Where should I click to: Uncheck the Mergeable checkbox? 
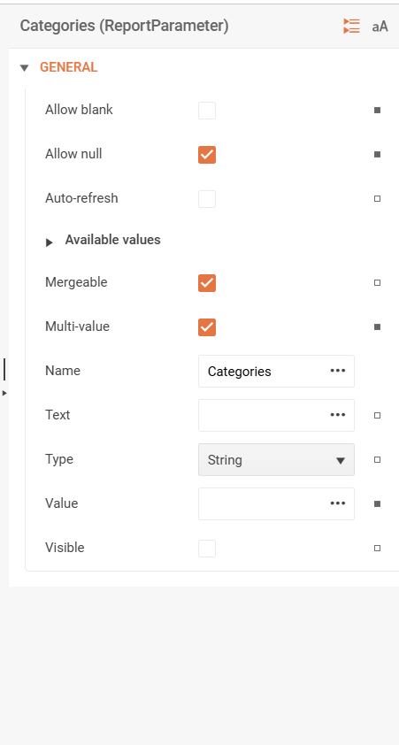[x=207, y=283]
